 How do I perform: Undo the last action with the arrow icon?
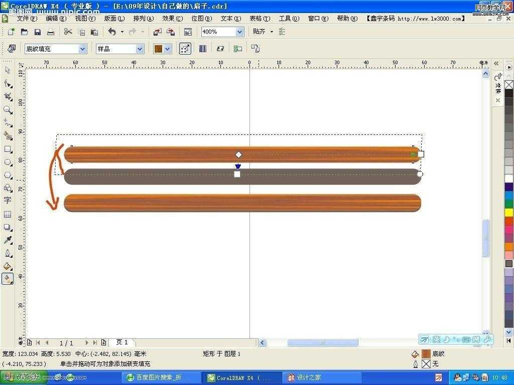[112, 32]
